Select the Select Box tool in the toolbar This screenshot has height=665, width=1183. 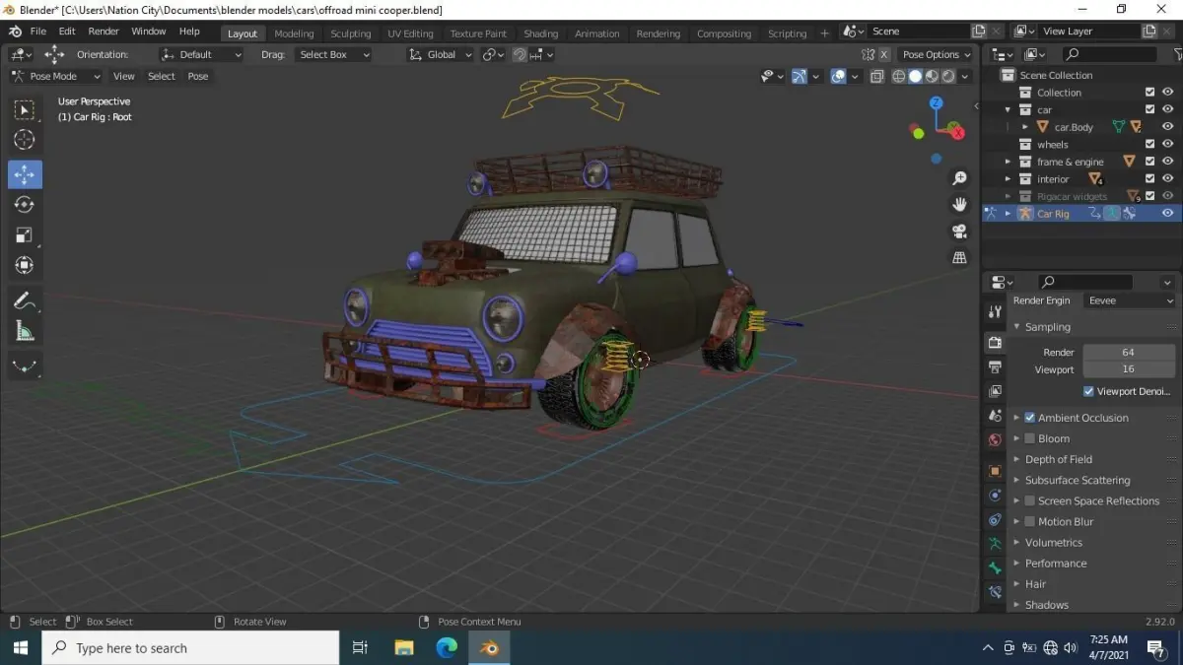coord(25,109)
